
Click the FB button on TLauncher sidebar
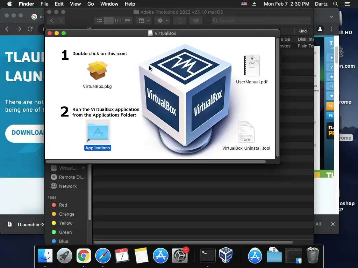pos(331,116)
